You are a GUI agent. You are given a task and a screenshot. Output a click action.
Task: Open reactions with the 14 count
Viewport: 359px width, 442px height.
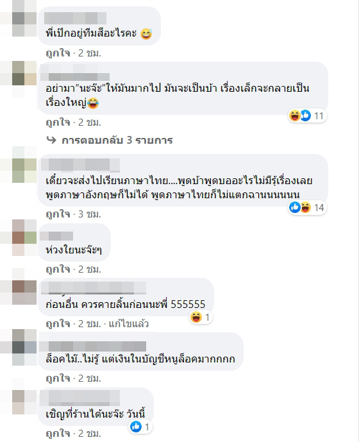308,207
